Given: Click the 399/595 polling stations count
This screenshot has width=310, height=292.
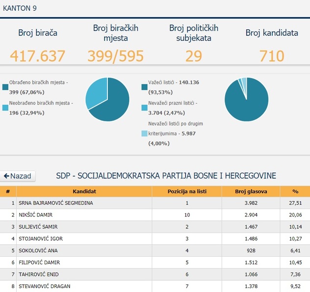Looking at the screenshot, I should click(x=115, y=56).
